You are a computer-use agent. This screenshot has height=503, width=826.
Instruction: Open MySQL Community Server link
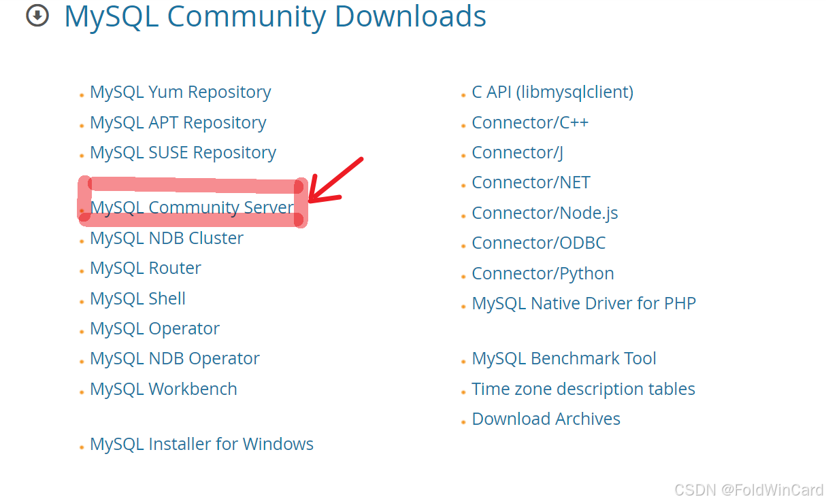[192, 207]
